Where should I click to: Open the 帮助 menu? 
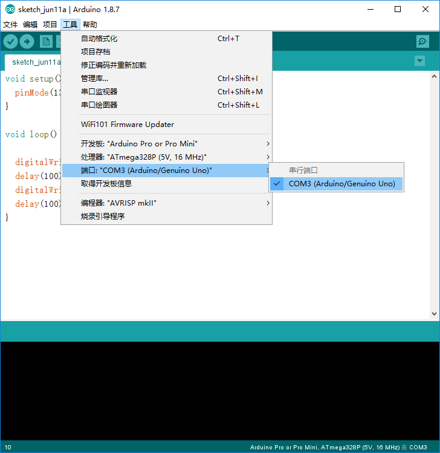click(90, 25)
